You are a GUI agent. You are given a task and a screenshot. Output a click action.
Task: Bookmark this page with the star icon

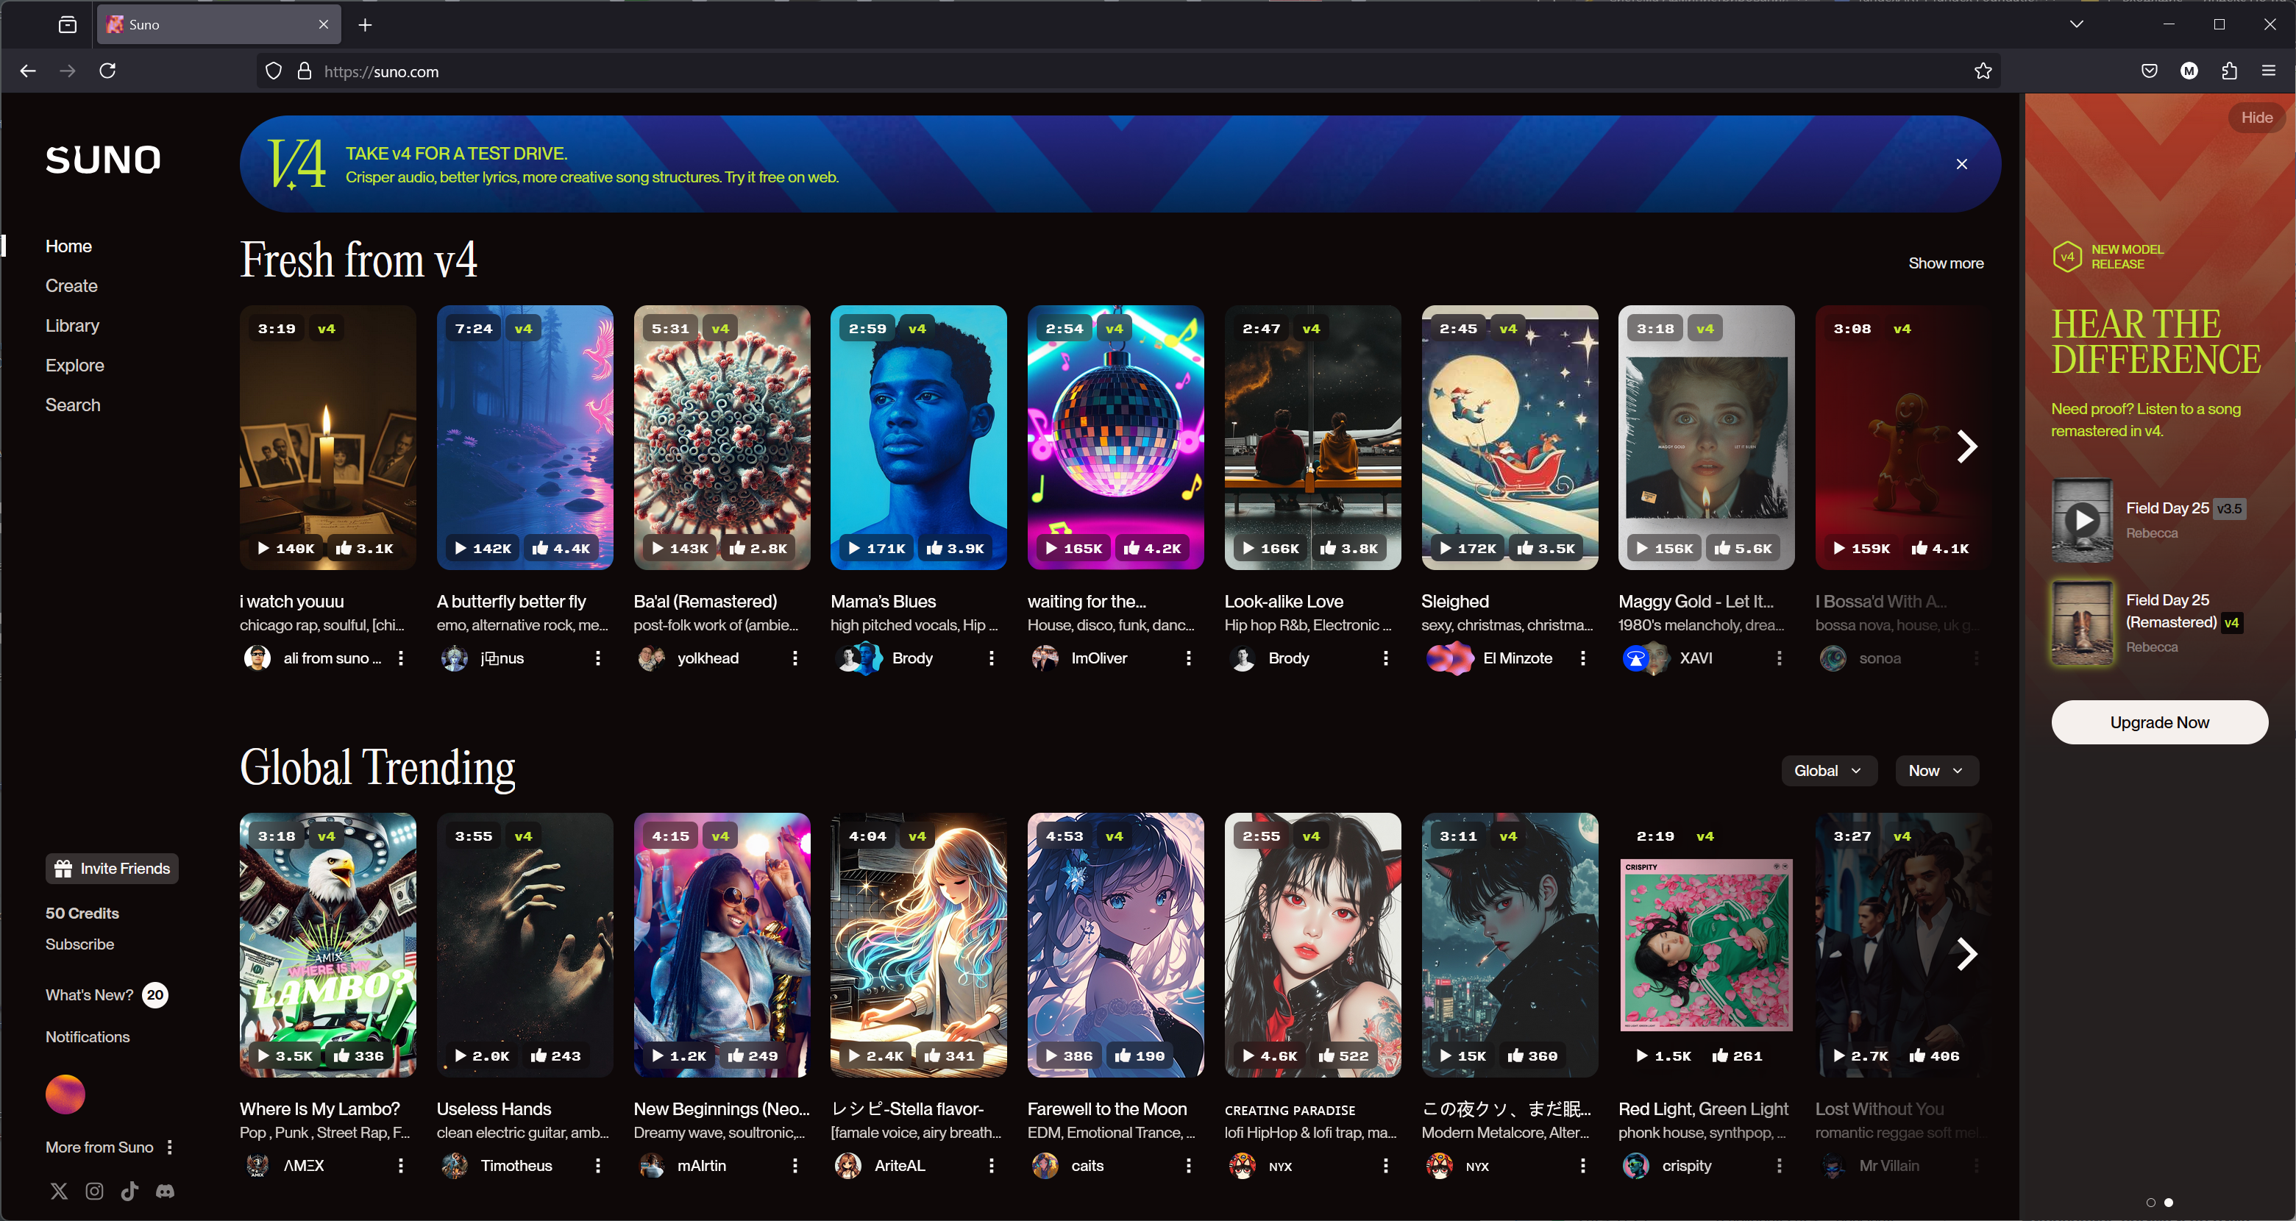[x=1983, y=71]
